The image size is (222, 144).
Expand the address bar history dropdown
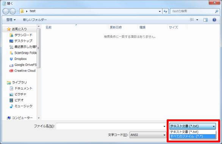click(x=160, y=11)
